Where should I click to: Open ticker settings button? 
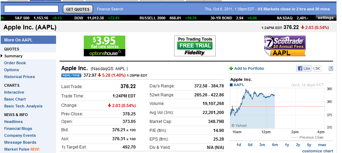click(325, 18)
